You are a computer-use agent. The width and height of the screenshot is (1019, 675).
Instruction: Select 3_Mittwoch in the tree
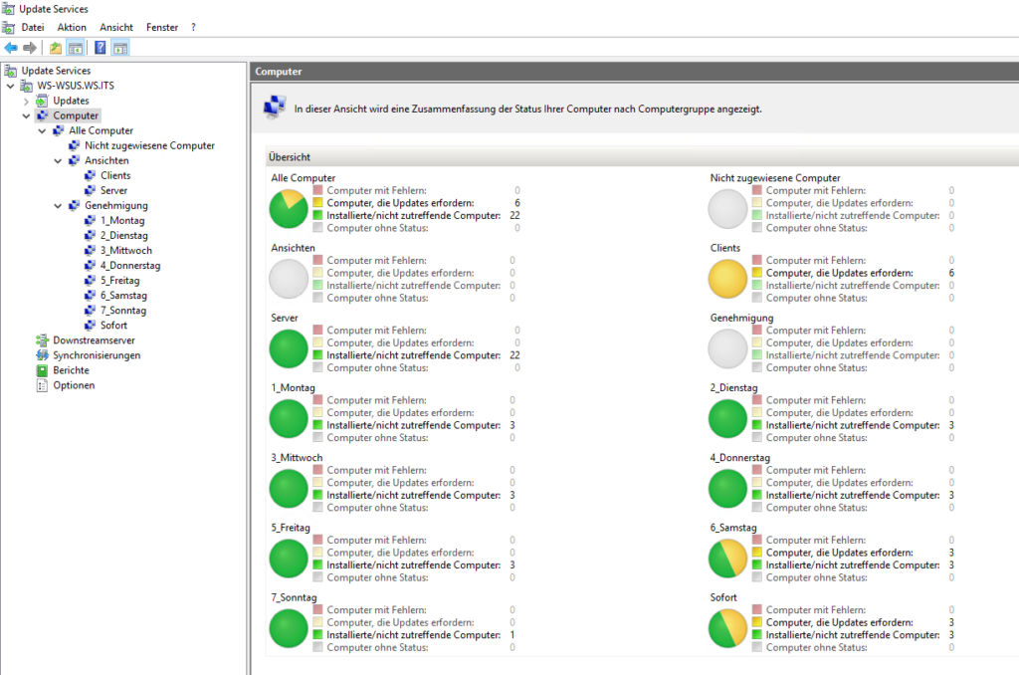(x=126, y=250)
